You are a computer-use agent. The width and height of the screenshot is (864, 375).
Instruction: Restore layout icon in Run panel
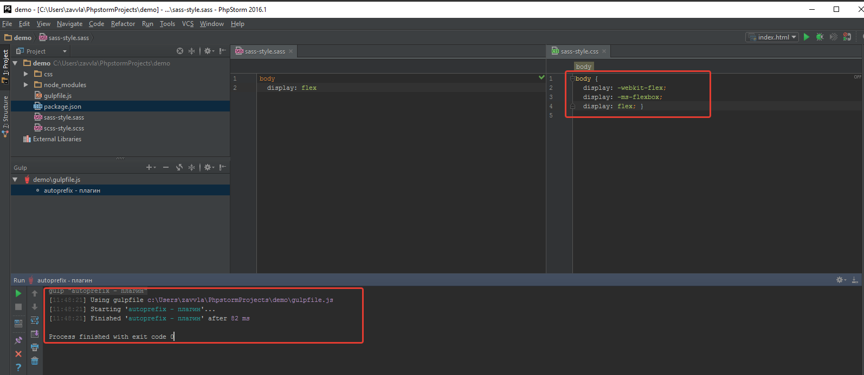[18, 324]
